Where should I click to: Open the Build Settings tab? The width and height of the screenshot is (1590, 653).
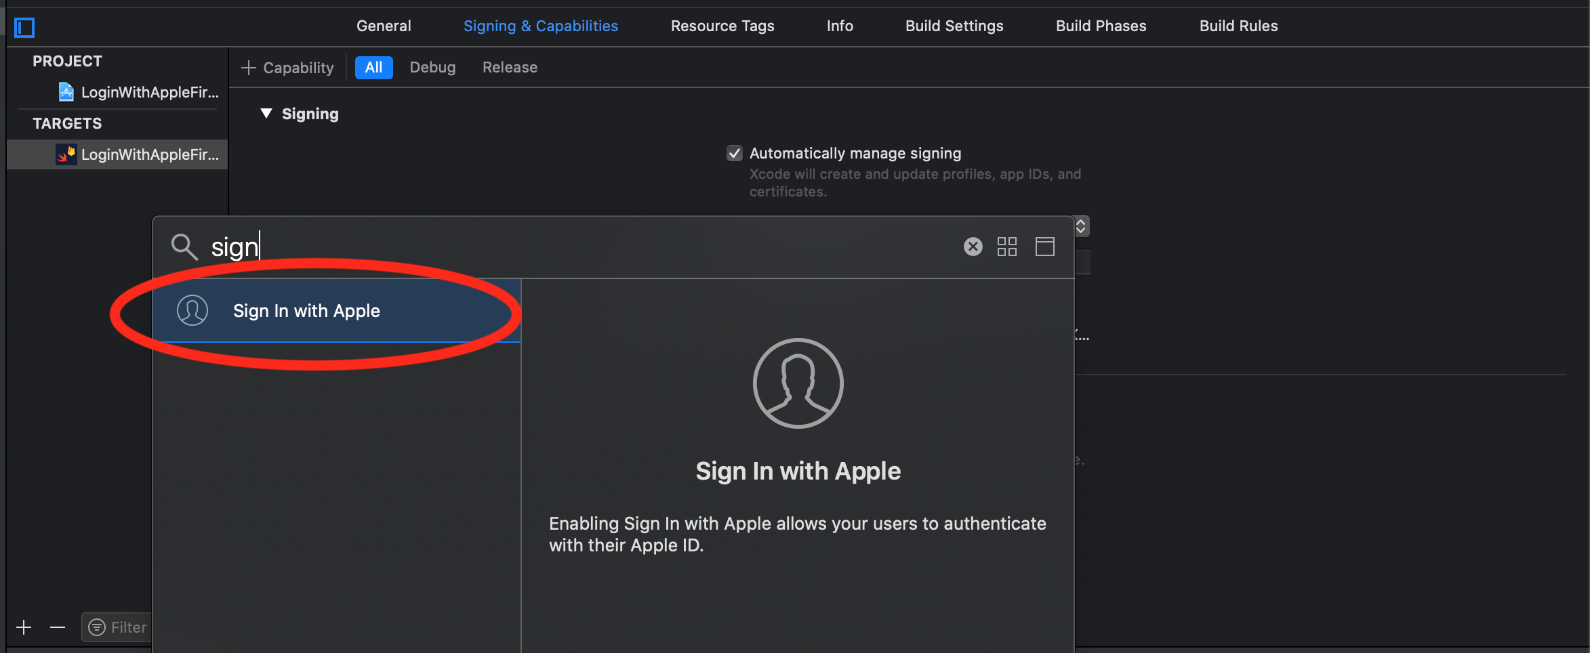[x=954, y=26]
